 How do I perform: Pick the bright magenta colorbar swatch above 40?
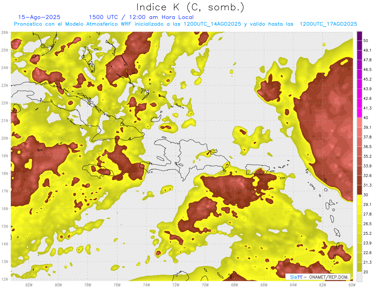pos(359,113)
